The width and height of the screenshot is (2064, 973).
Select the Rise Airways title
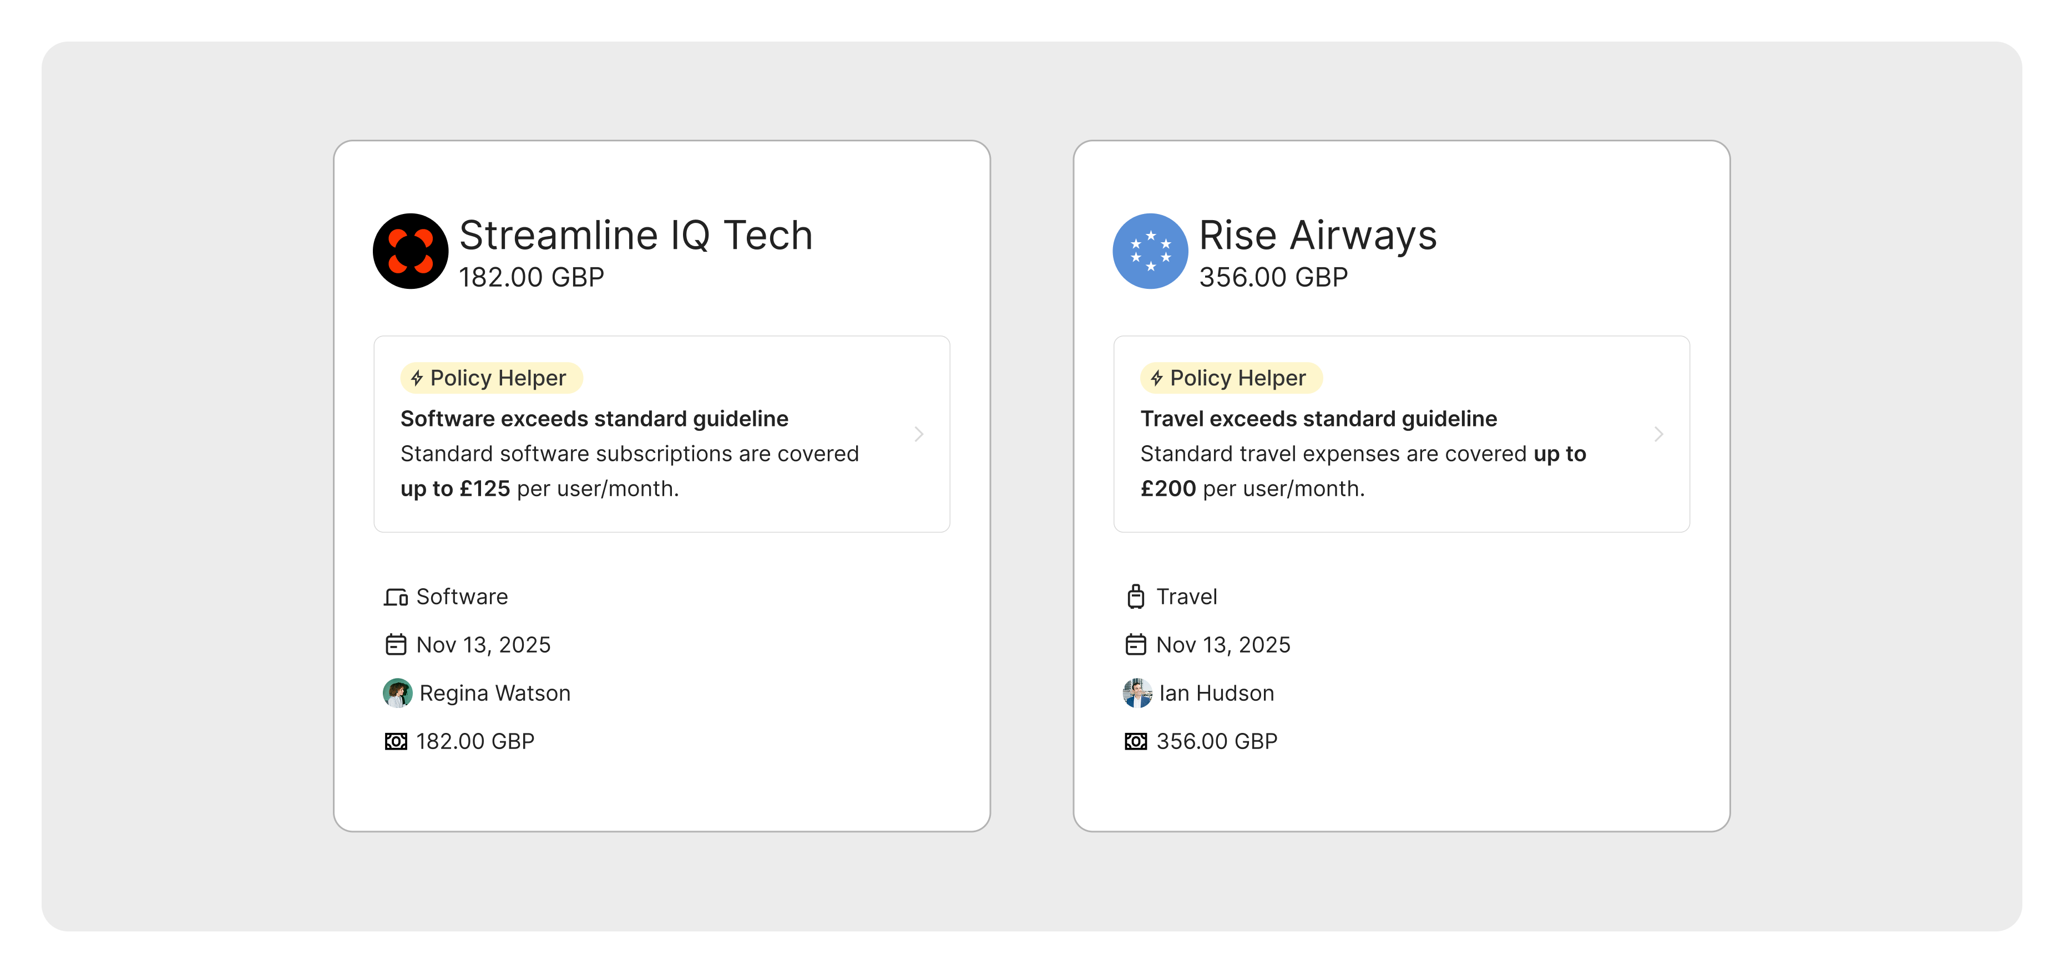point(1318,236)
